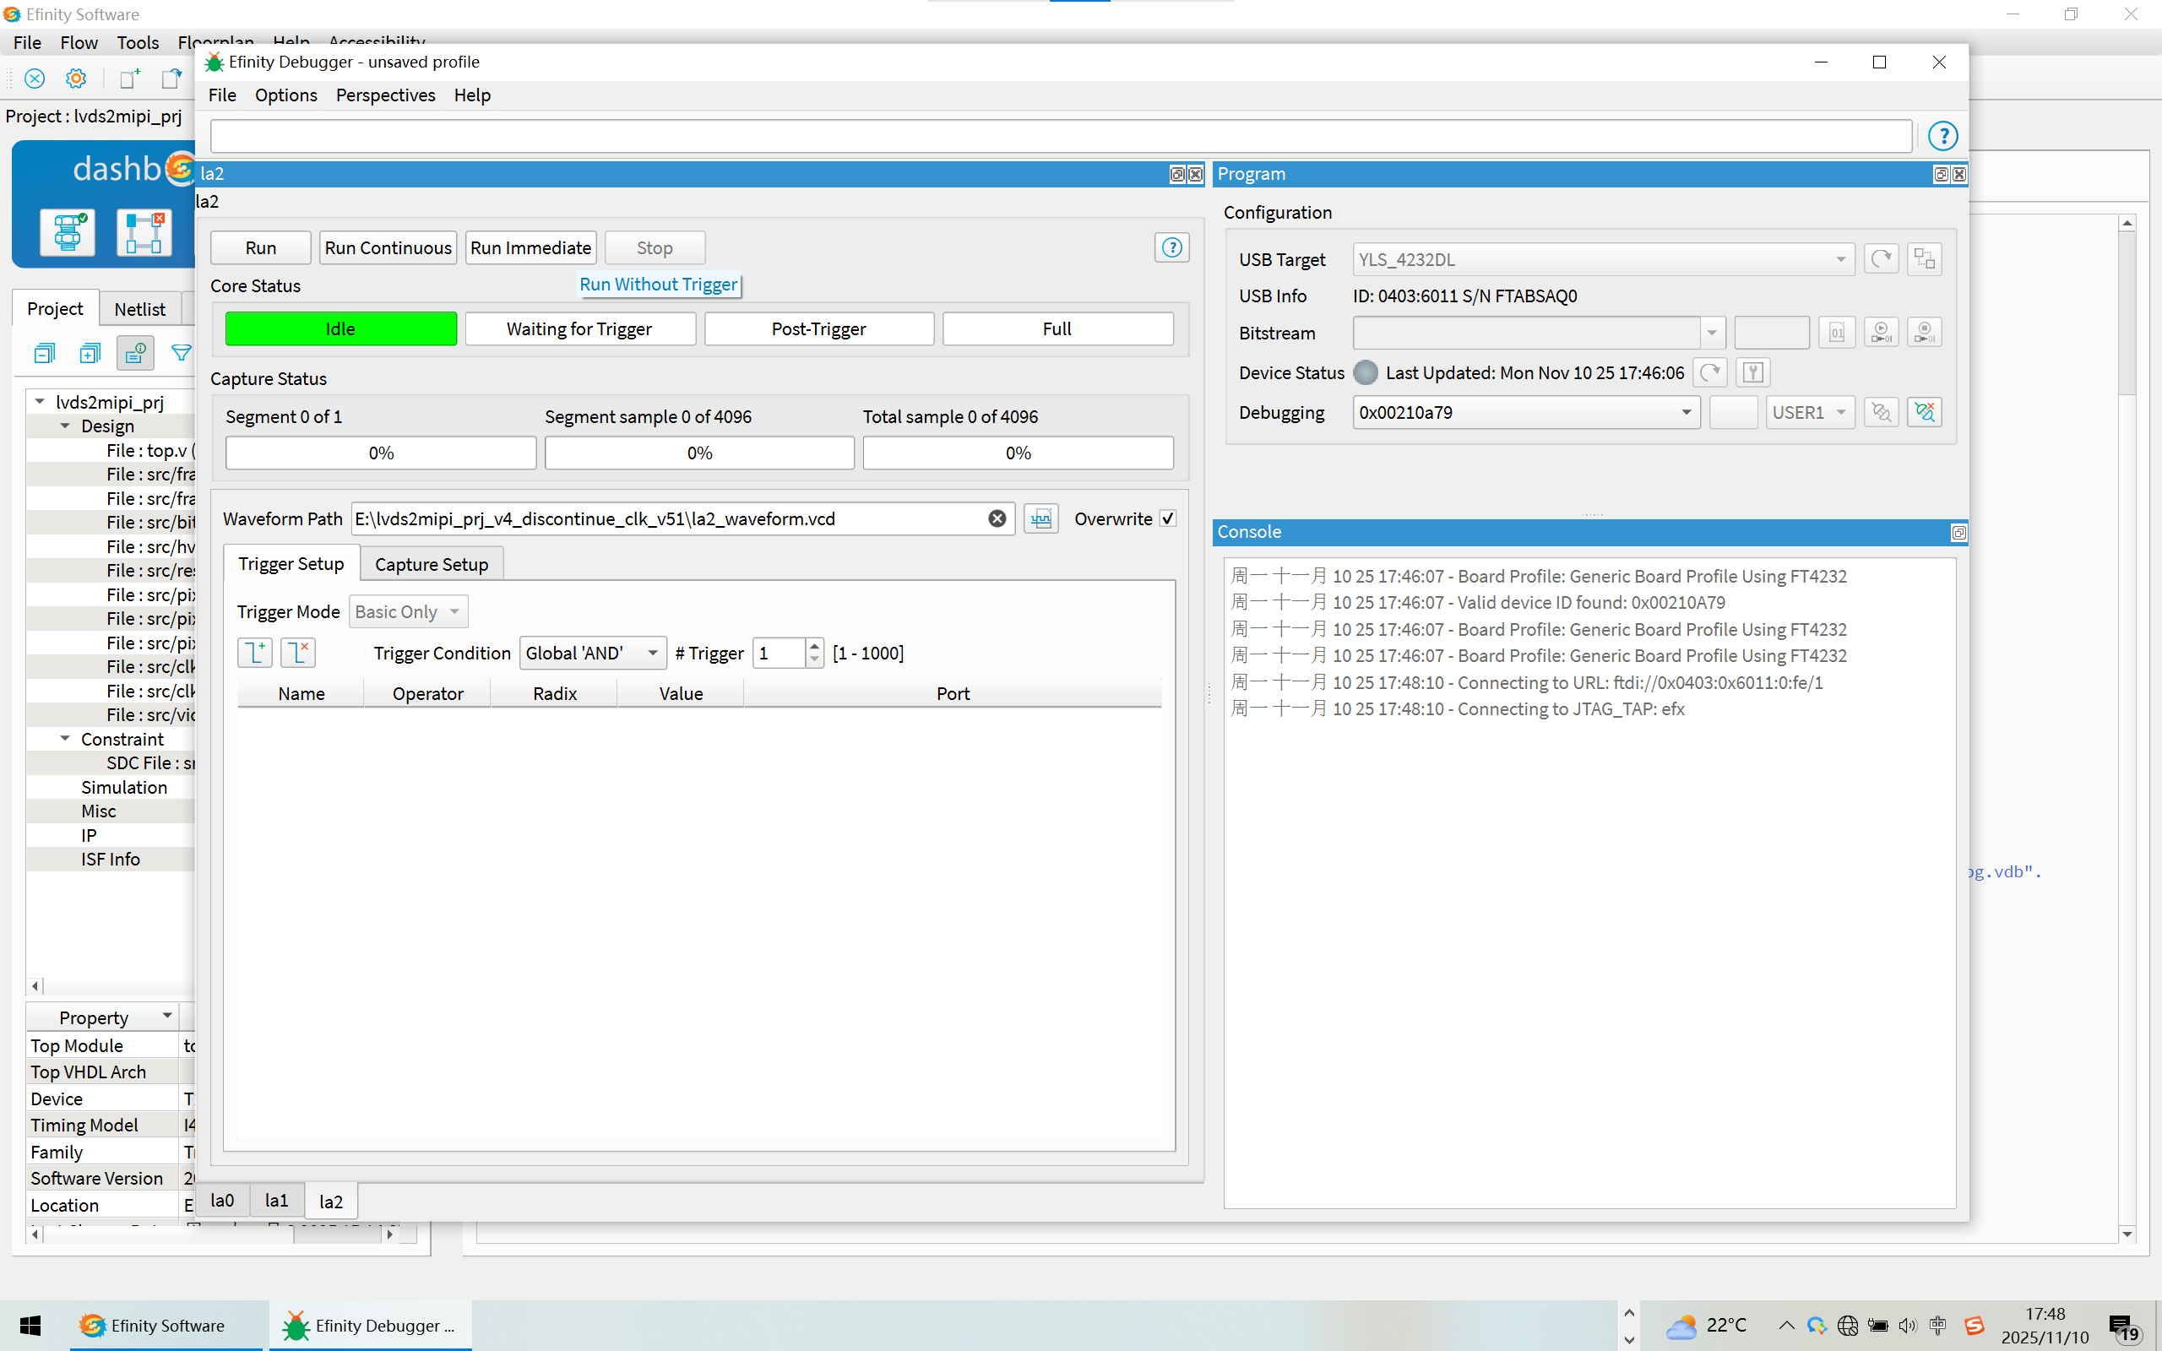
Task: Refresh the Device Status
Action: [1709, 372]
